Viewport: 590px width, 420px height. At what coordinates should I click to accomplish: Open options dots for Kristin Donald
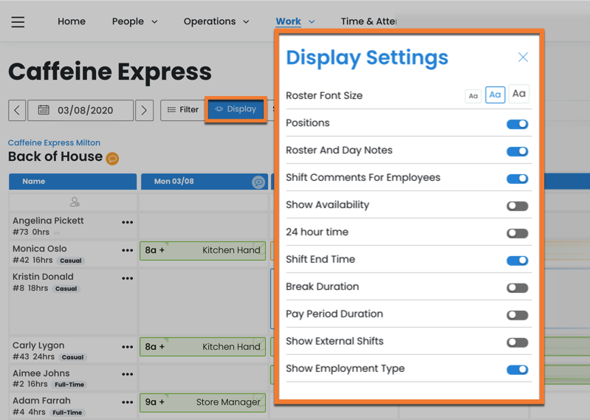click(128, 278)
